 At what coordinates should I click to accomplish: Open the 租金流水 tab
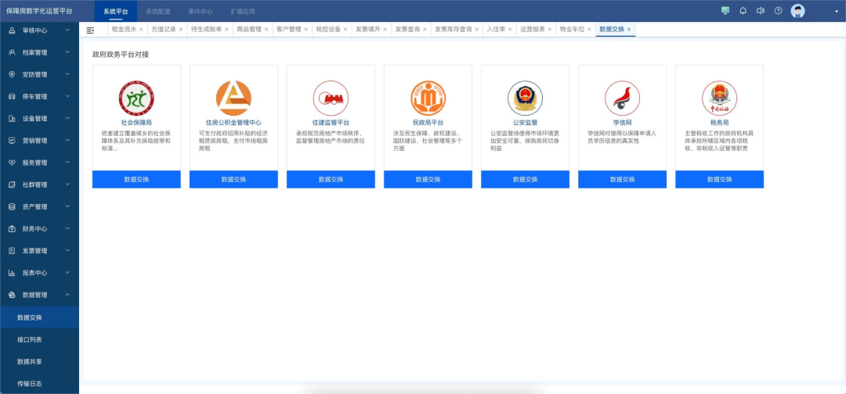coord(124,30)
